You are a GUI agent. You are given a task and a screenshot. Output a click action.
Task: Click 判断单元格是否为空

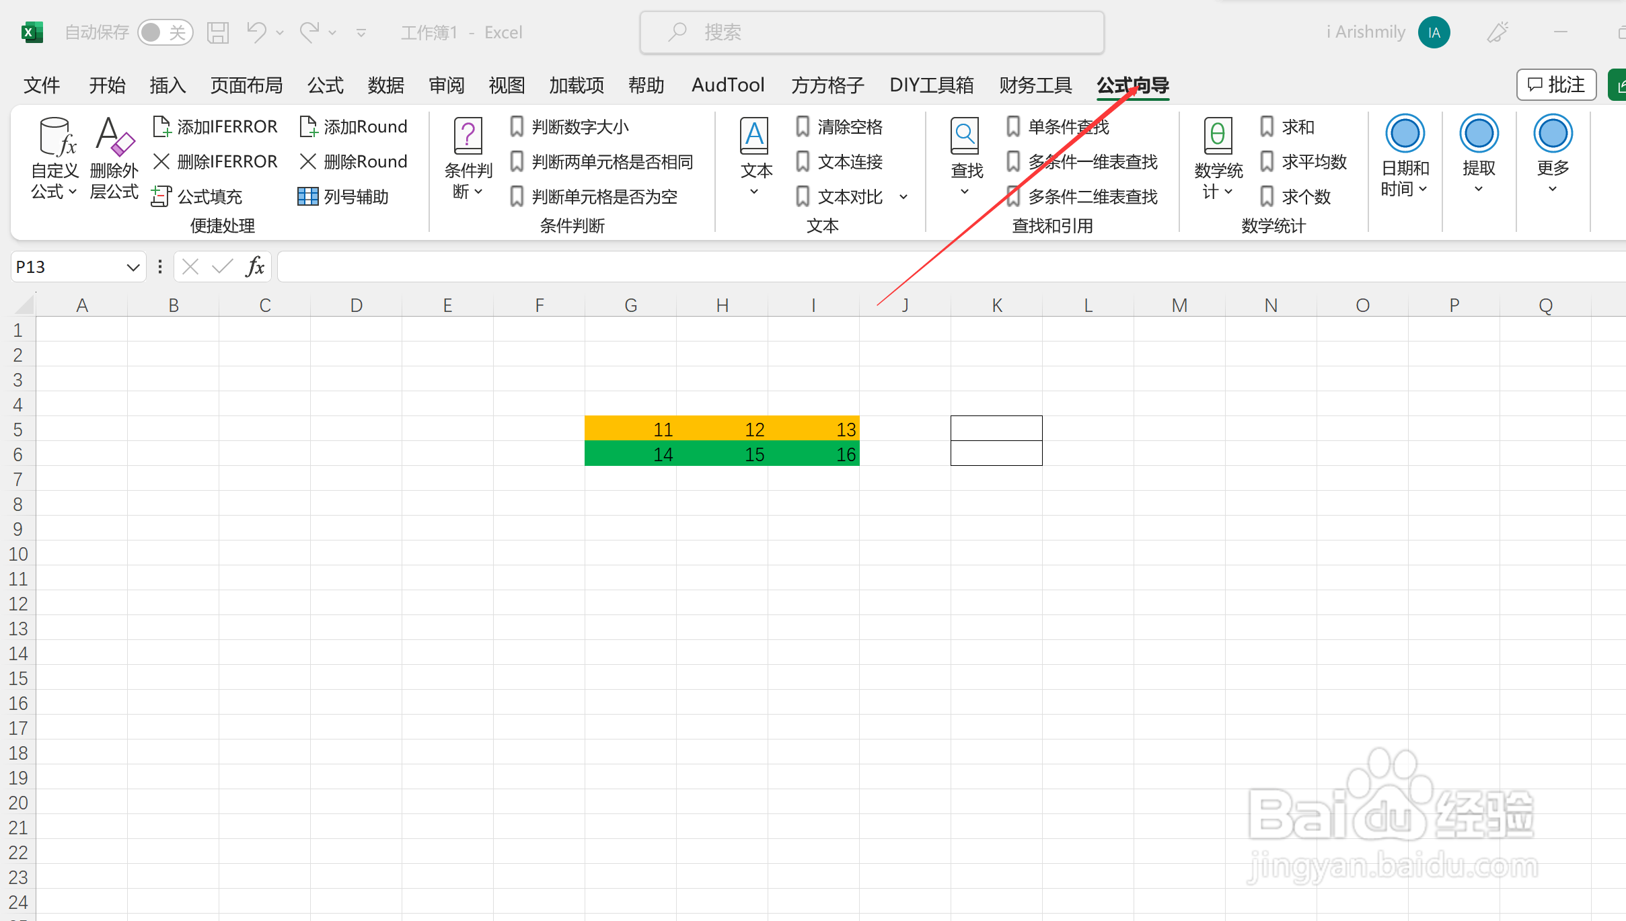click(x=593, y=196)
